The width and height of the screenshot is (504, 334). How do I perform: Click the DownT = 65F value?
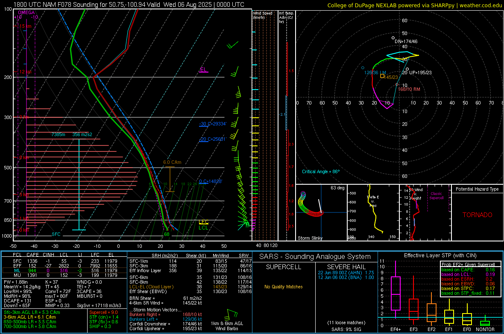click(18, 305)
